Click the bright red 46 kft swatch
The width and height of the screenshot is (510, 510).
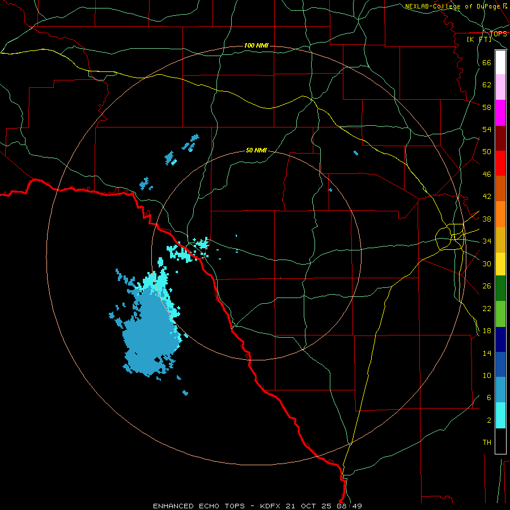tap(500, 163)
